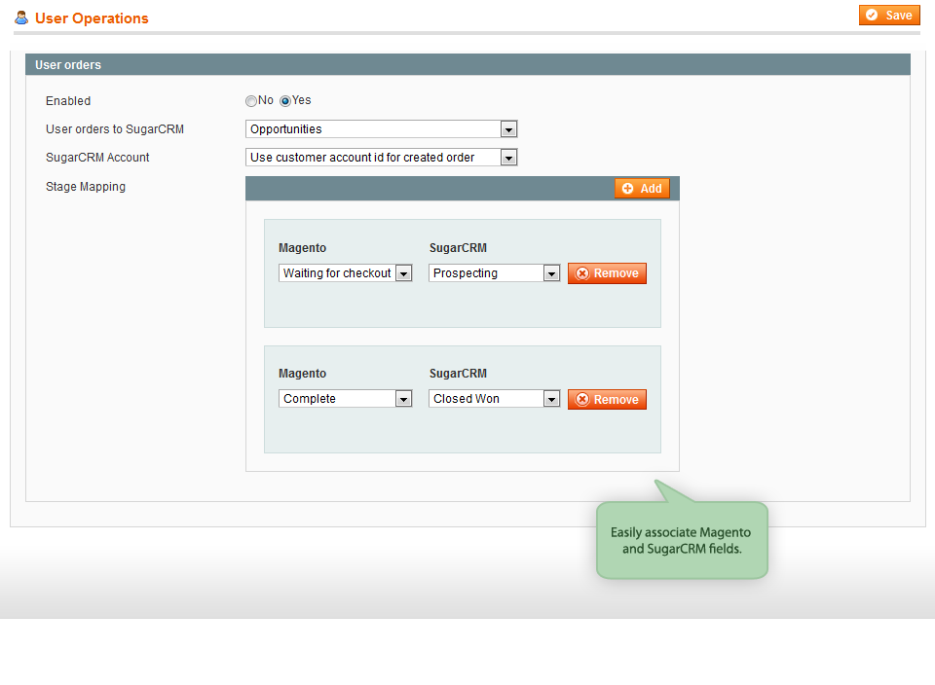Open the User orders to SugarCRM dropdown

click(381, 129)
